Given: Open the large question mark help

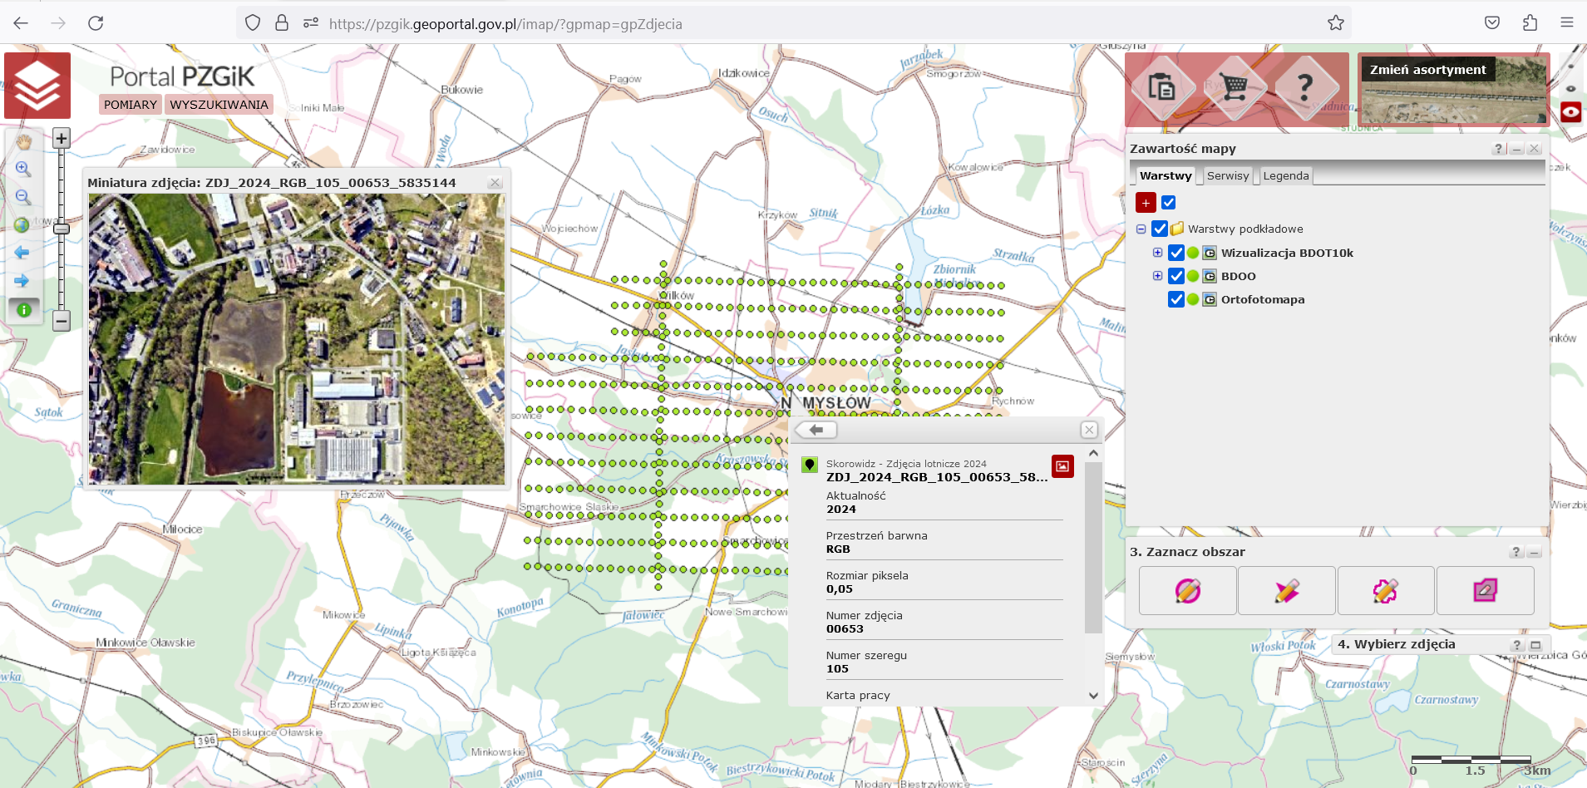Looking at the screenshot, I should point(1305,86).
